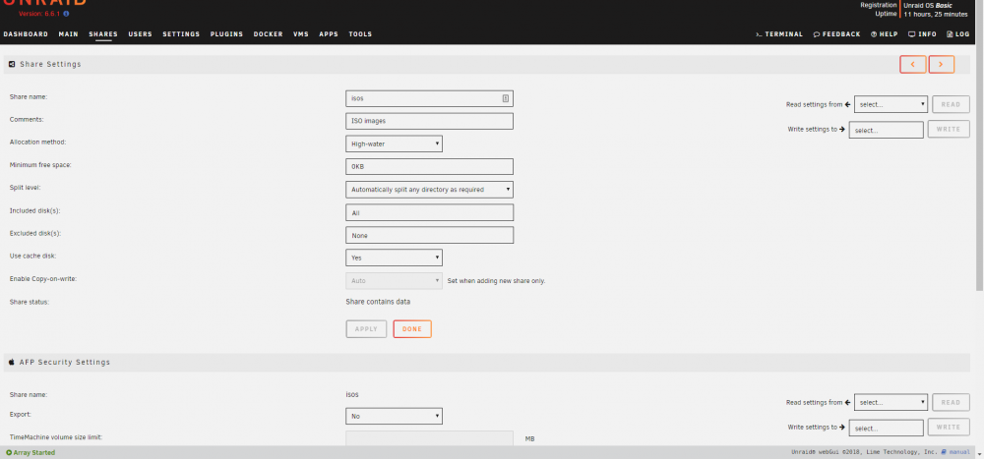Switch to the VMs tab
Image resolution: width=984 pixels, height=459 pixels.
(x=300, y=34)
